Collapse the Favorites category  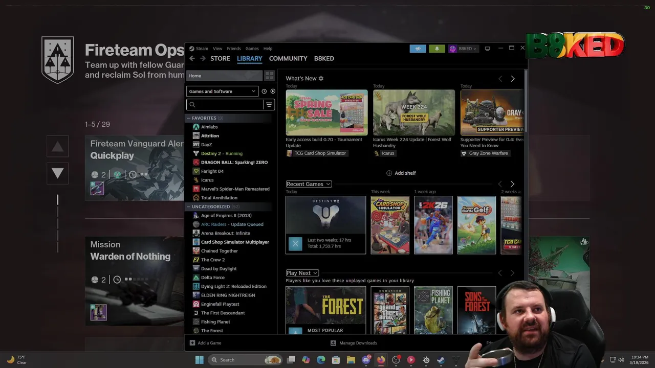[188, 118]
